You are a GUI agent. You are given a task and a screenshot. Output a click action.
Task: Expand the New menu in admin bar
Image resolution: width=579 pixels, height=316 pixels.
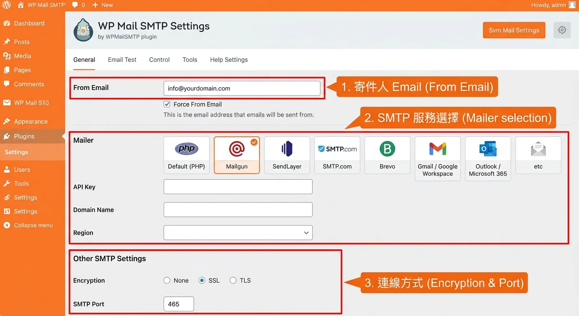(102, 5)
